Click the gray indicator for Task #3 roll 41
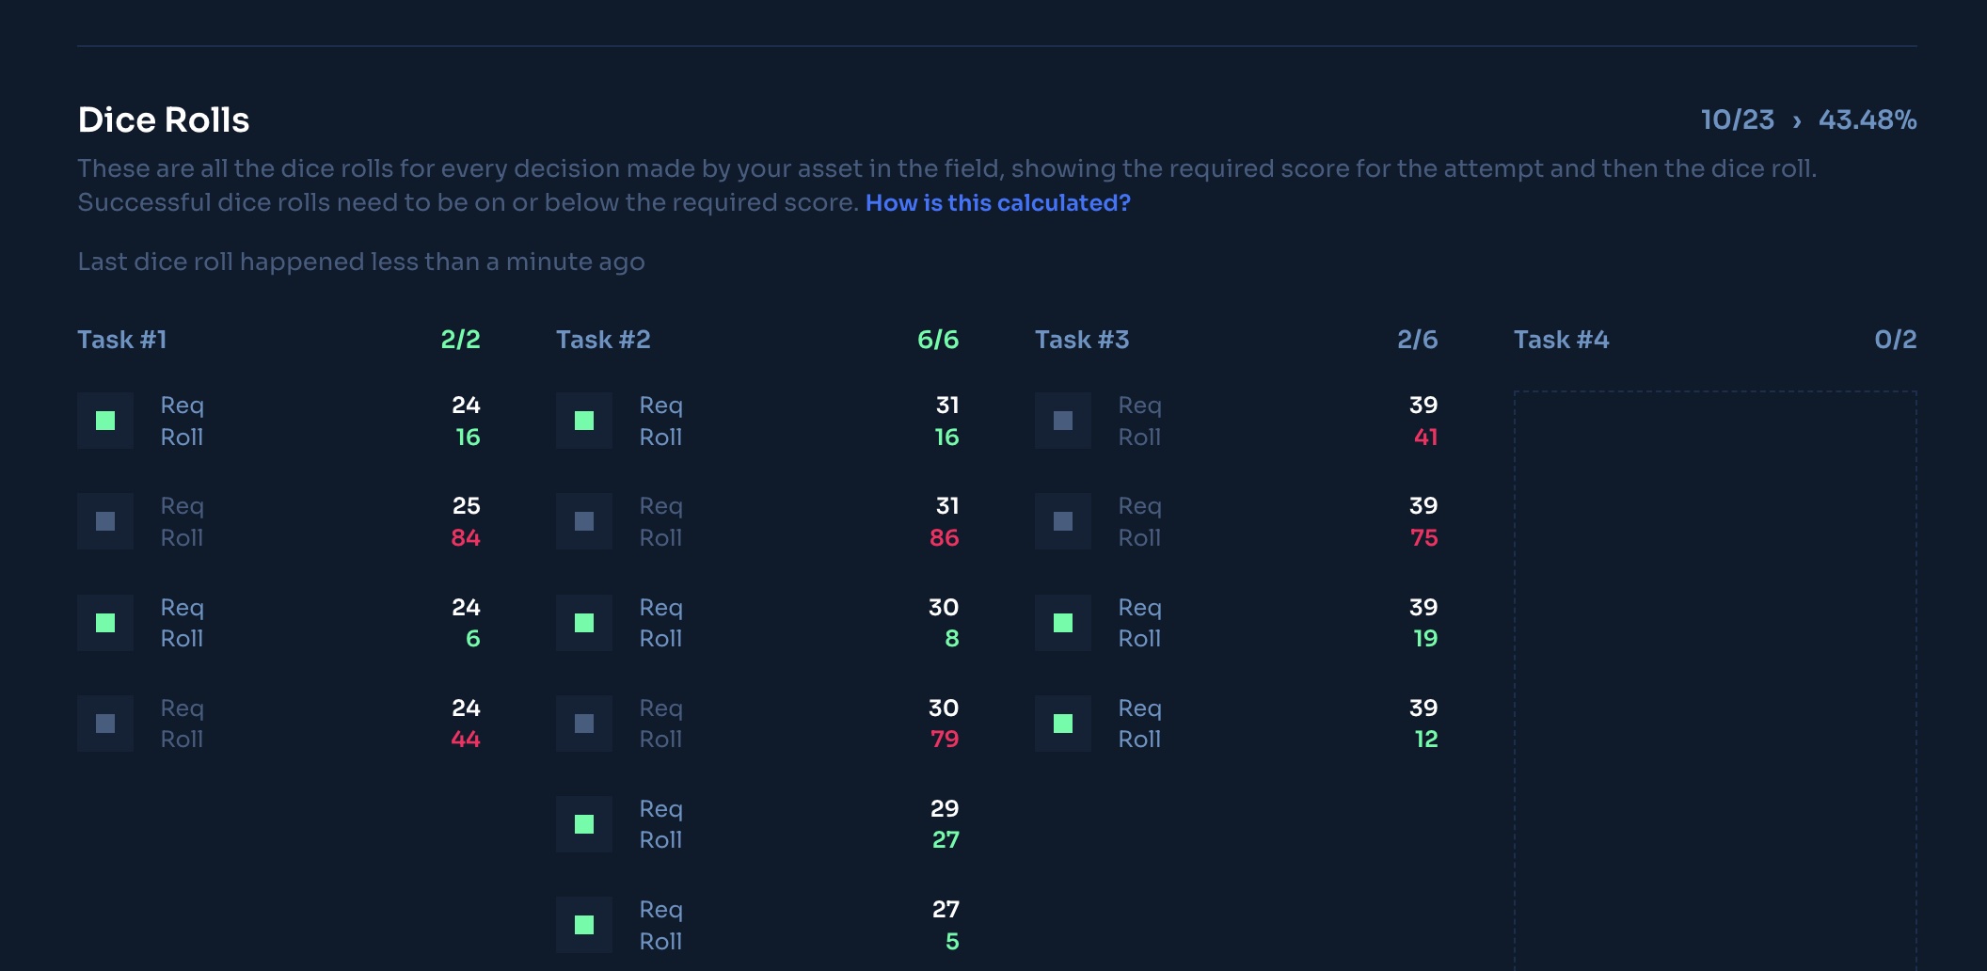1987x971 pixels. (x=1063, y=421)
